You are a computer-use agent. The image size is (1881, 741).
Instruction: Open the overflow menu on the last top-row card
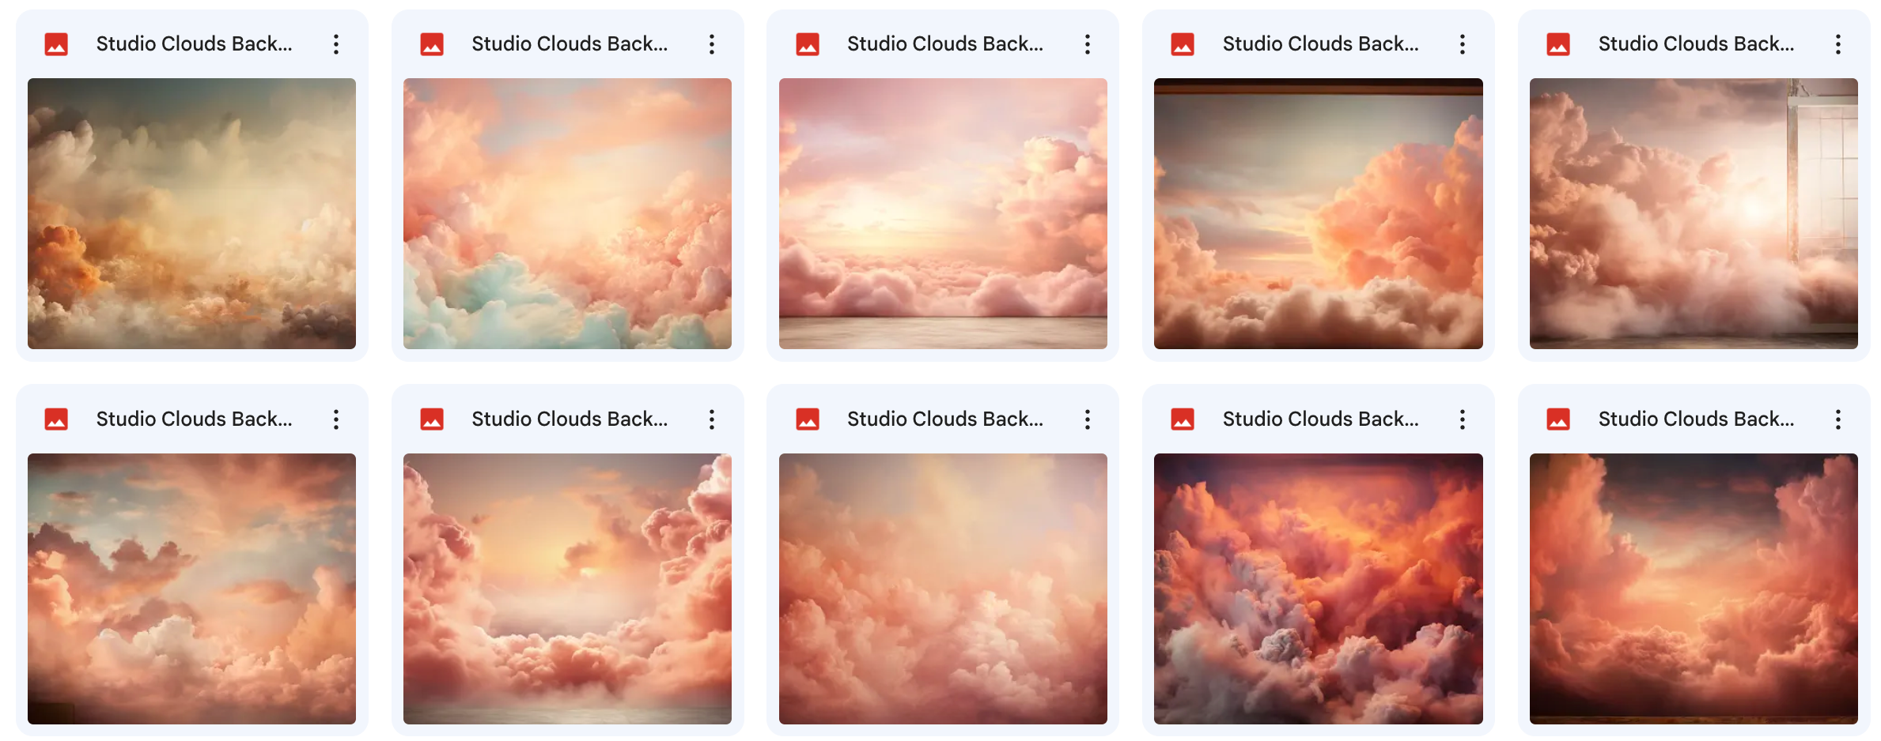tap(1837, 43)
